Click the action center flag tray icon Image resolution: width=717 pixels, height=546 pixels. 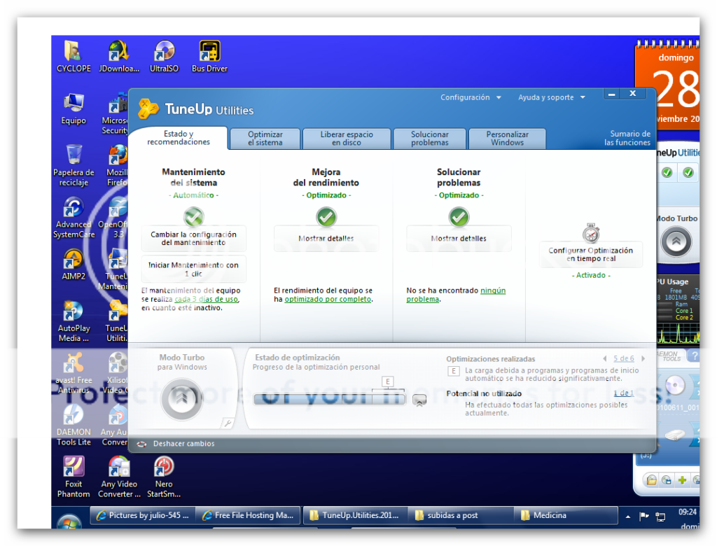[644, 517]
